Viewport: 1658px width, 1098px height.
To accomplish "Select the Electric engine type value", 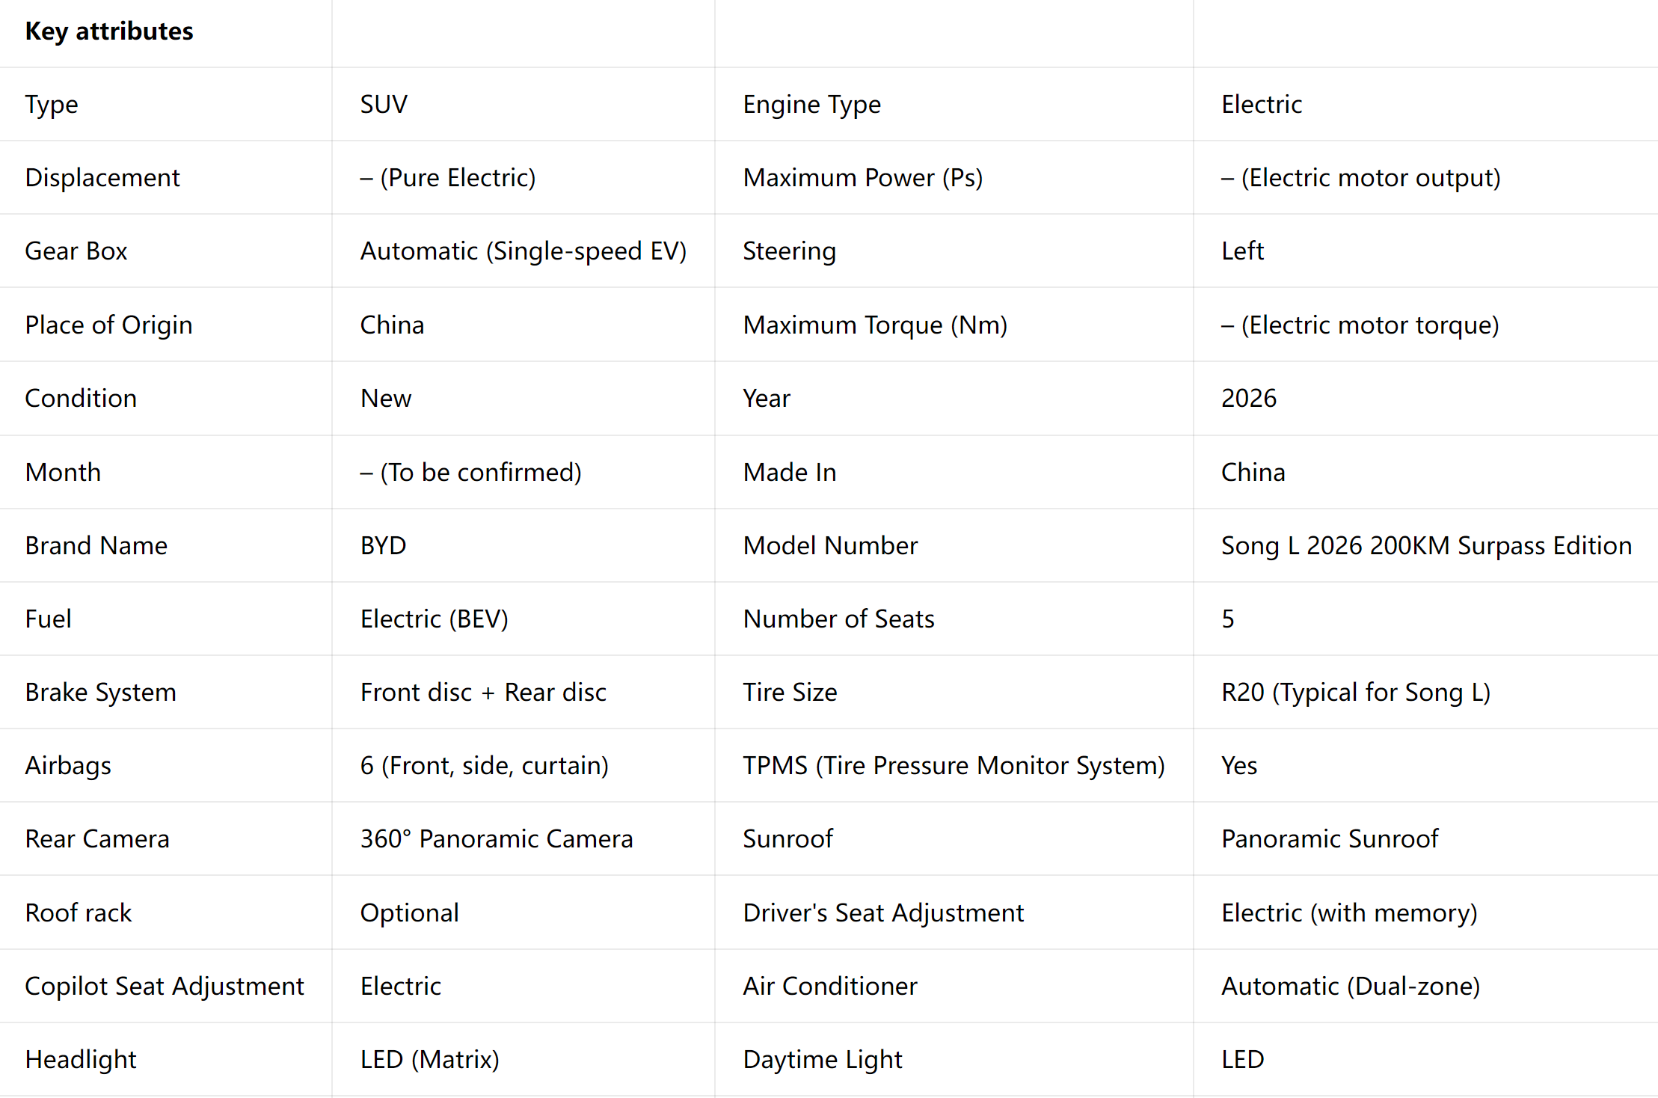I will pyautogui.click(x=1262, y=104).
